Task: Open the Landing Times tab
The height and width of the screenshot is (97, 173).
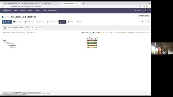Action: point(52,22)
